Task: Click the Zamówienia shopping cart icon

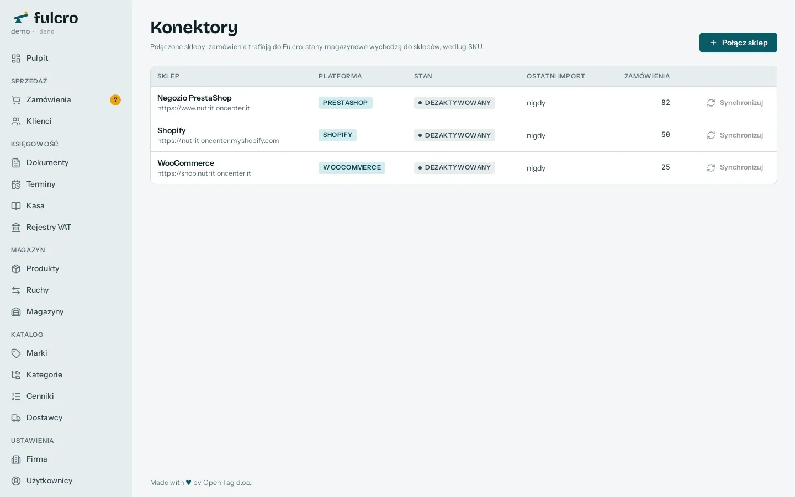Action: pos(16,100)
